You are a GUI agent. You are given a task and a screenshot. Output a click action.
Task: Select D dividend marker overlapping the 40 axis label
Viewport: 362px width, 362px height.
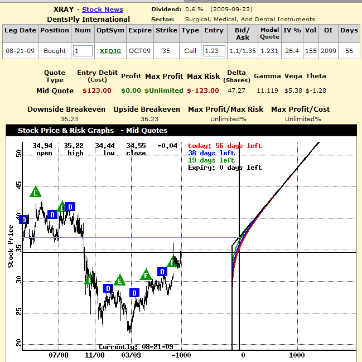24,220
